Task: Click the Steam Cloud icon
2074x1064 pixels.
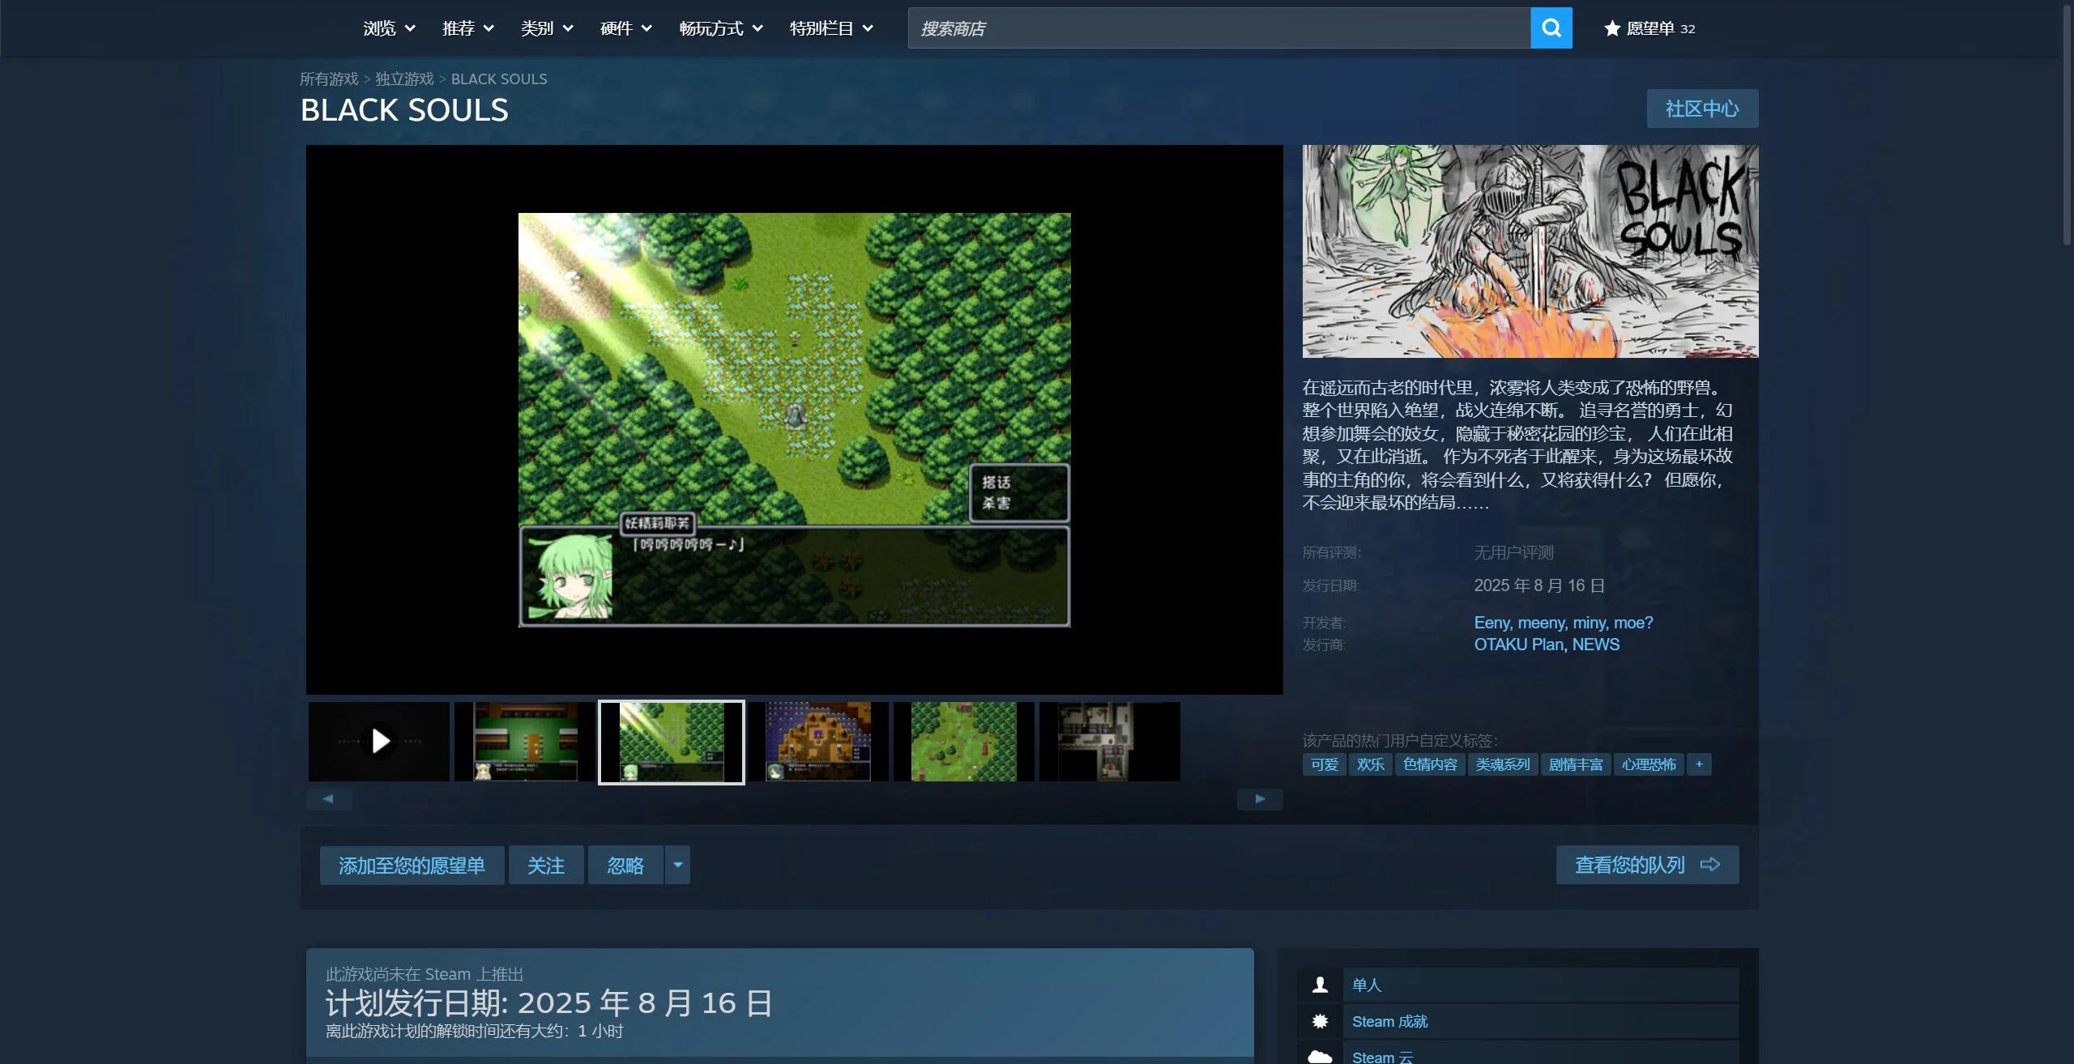Action: 1320,1056
